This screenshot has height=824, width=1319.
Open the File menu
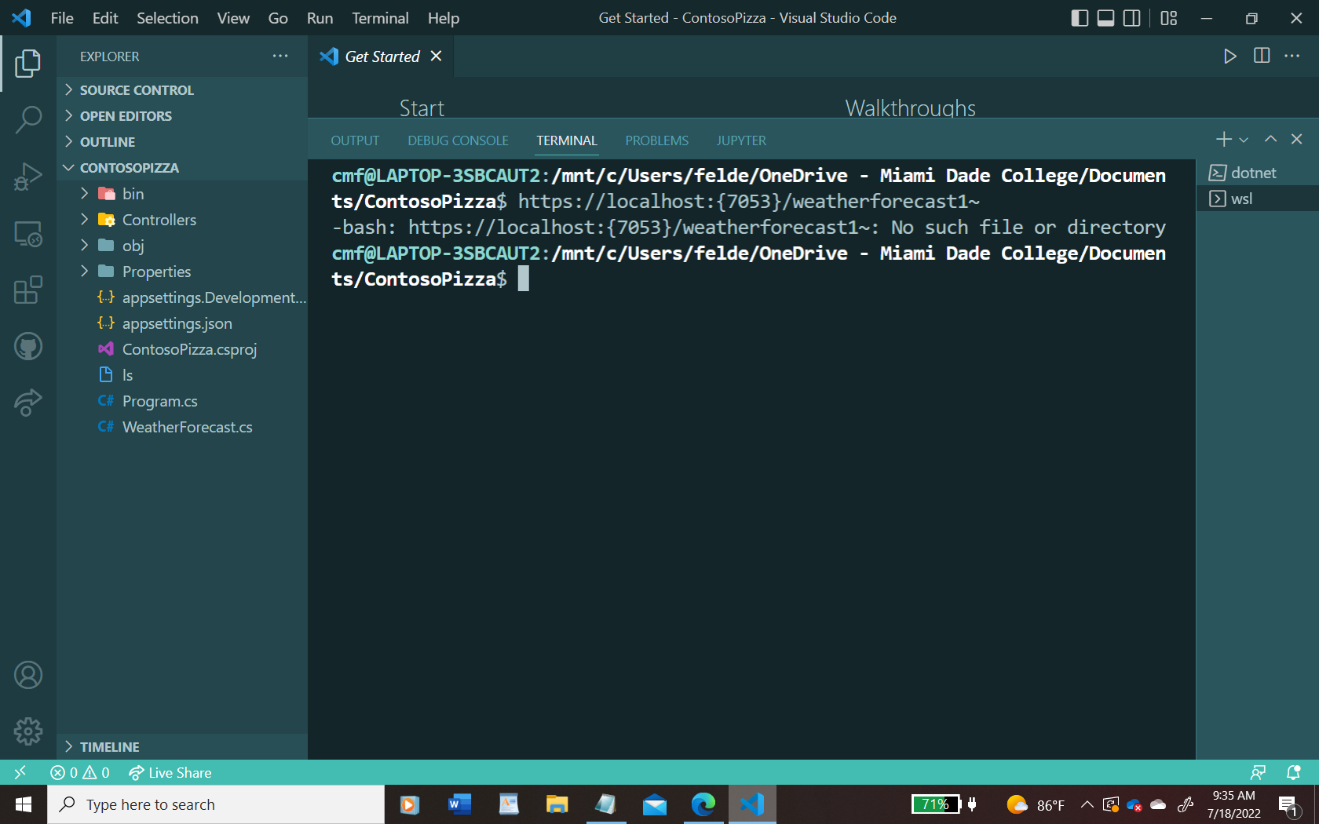(62, 18)
